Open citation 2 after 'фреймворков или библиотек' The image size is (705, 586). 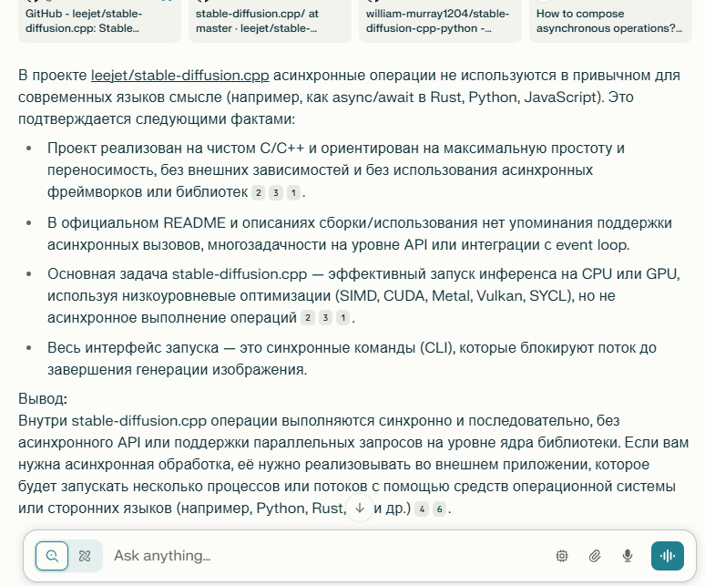click(258, 193)
